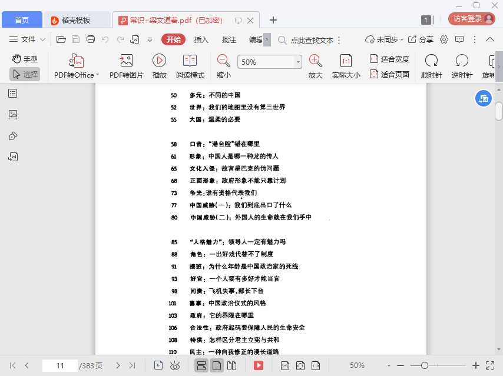Screen dimensions: 503x376
Task: Switch to 编辑 ribbon tab
Action: [256, 40]
